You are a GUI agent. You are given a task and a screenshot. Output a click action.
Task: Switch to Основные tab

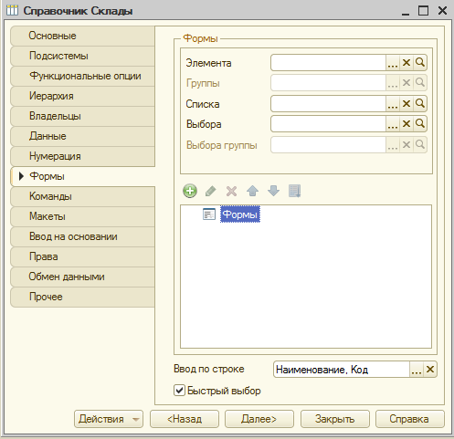(x=82, y=36)
